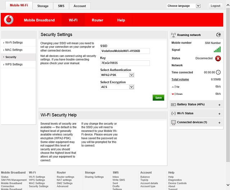230x190 pixels.
Task: Click the scrollbar up arrow
Action: (x=228, y=5)
